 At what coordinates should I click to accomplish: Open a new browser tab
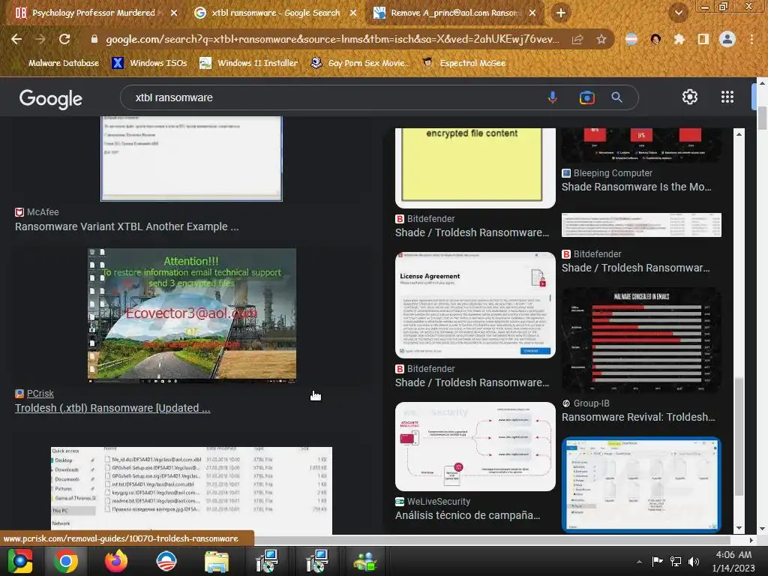[561, 13]
